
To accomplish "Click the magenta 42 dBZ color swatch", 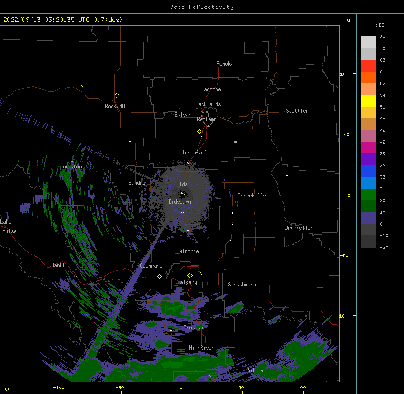I will 368,147.
